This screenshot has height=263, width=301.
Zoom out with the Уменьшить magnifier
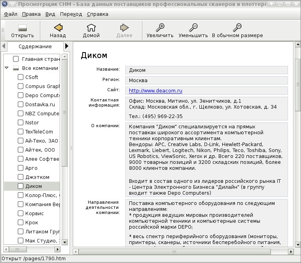click(x=193, y=28)
